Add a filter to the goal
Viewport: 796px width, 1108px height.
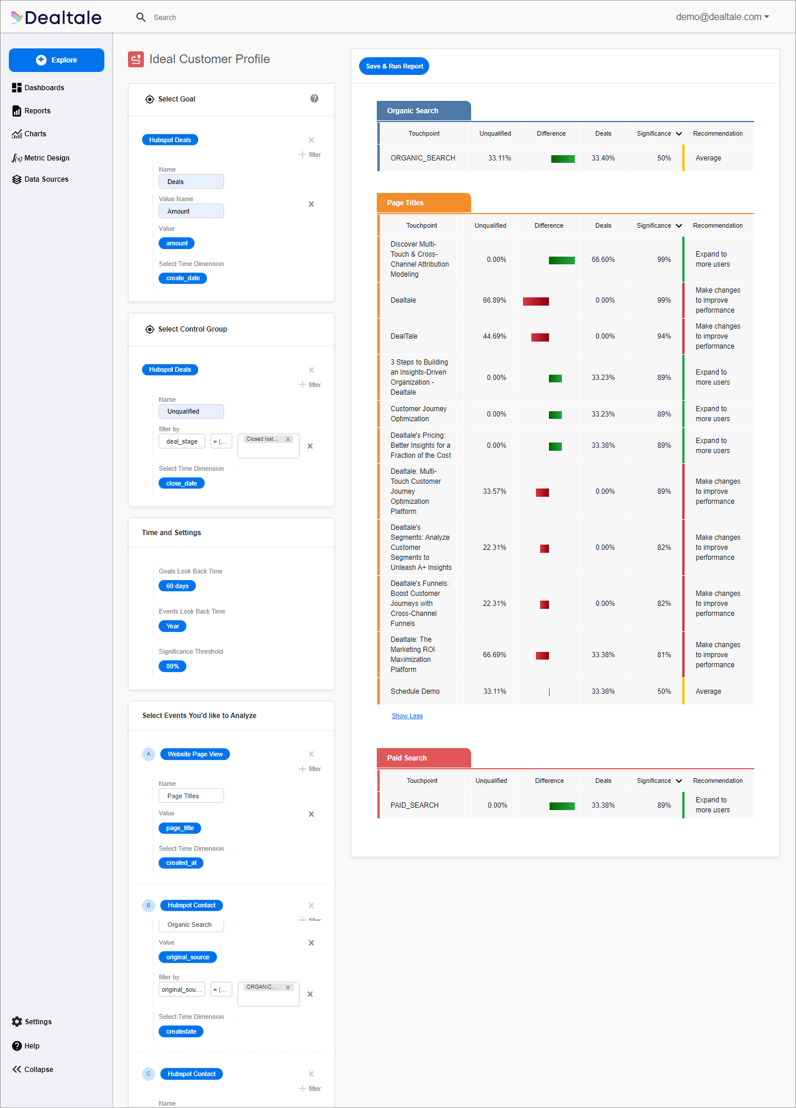(x=310, y=155)
